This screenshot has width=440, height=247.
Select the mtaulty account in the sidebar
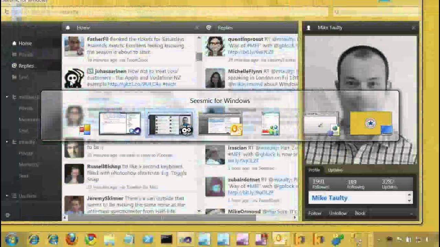(x=27, y=142)
